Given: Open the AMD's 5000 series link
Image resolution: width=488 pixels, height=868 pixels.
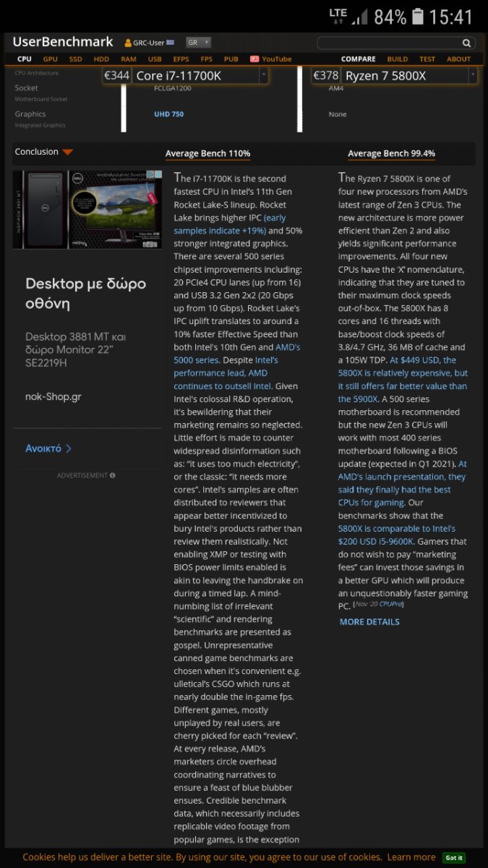Looking at the screenshot, I should pyautogui.click(x=237, y=353).
